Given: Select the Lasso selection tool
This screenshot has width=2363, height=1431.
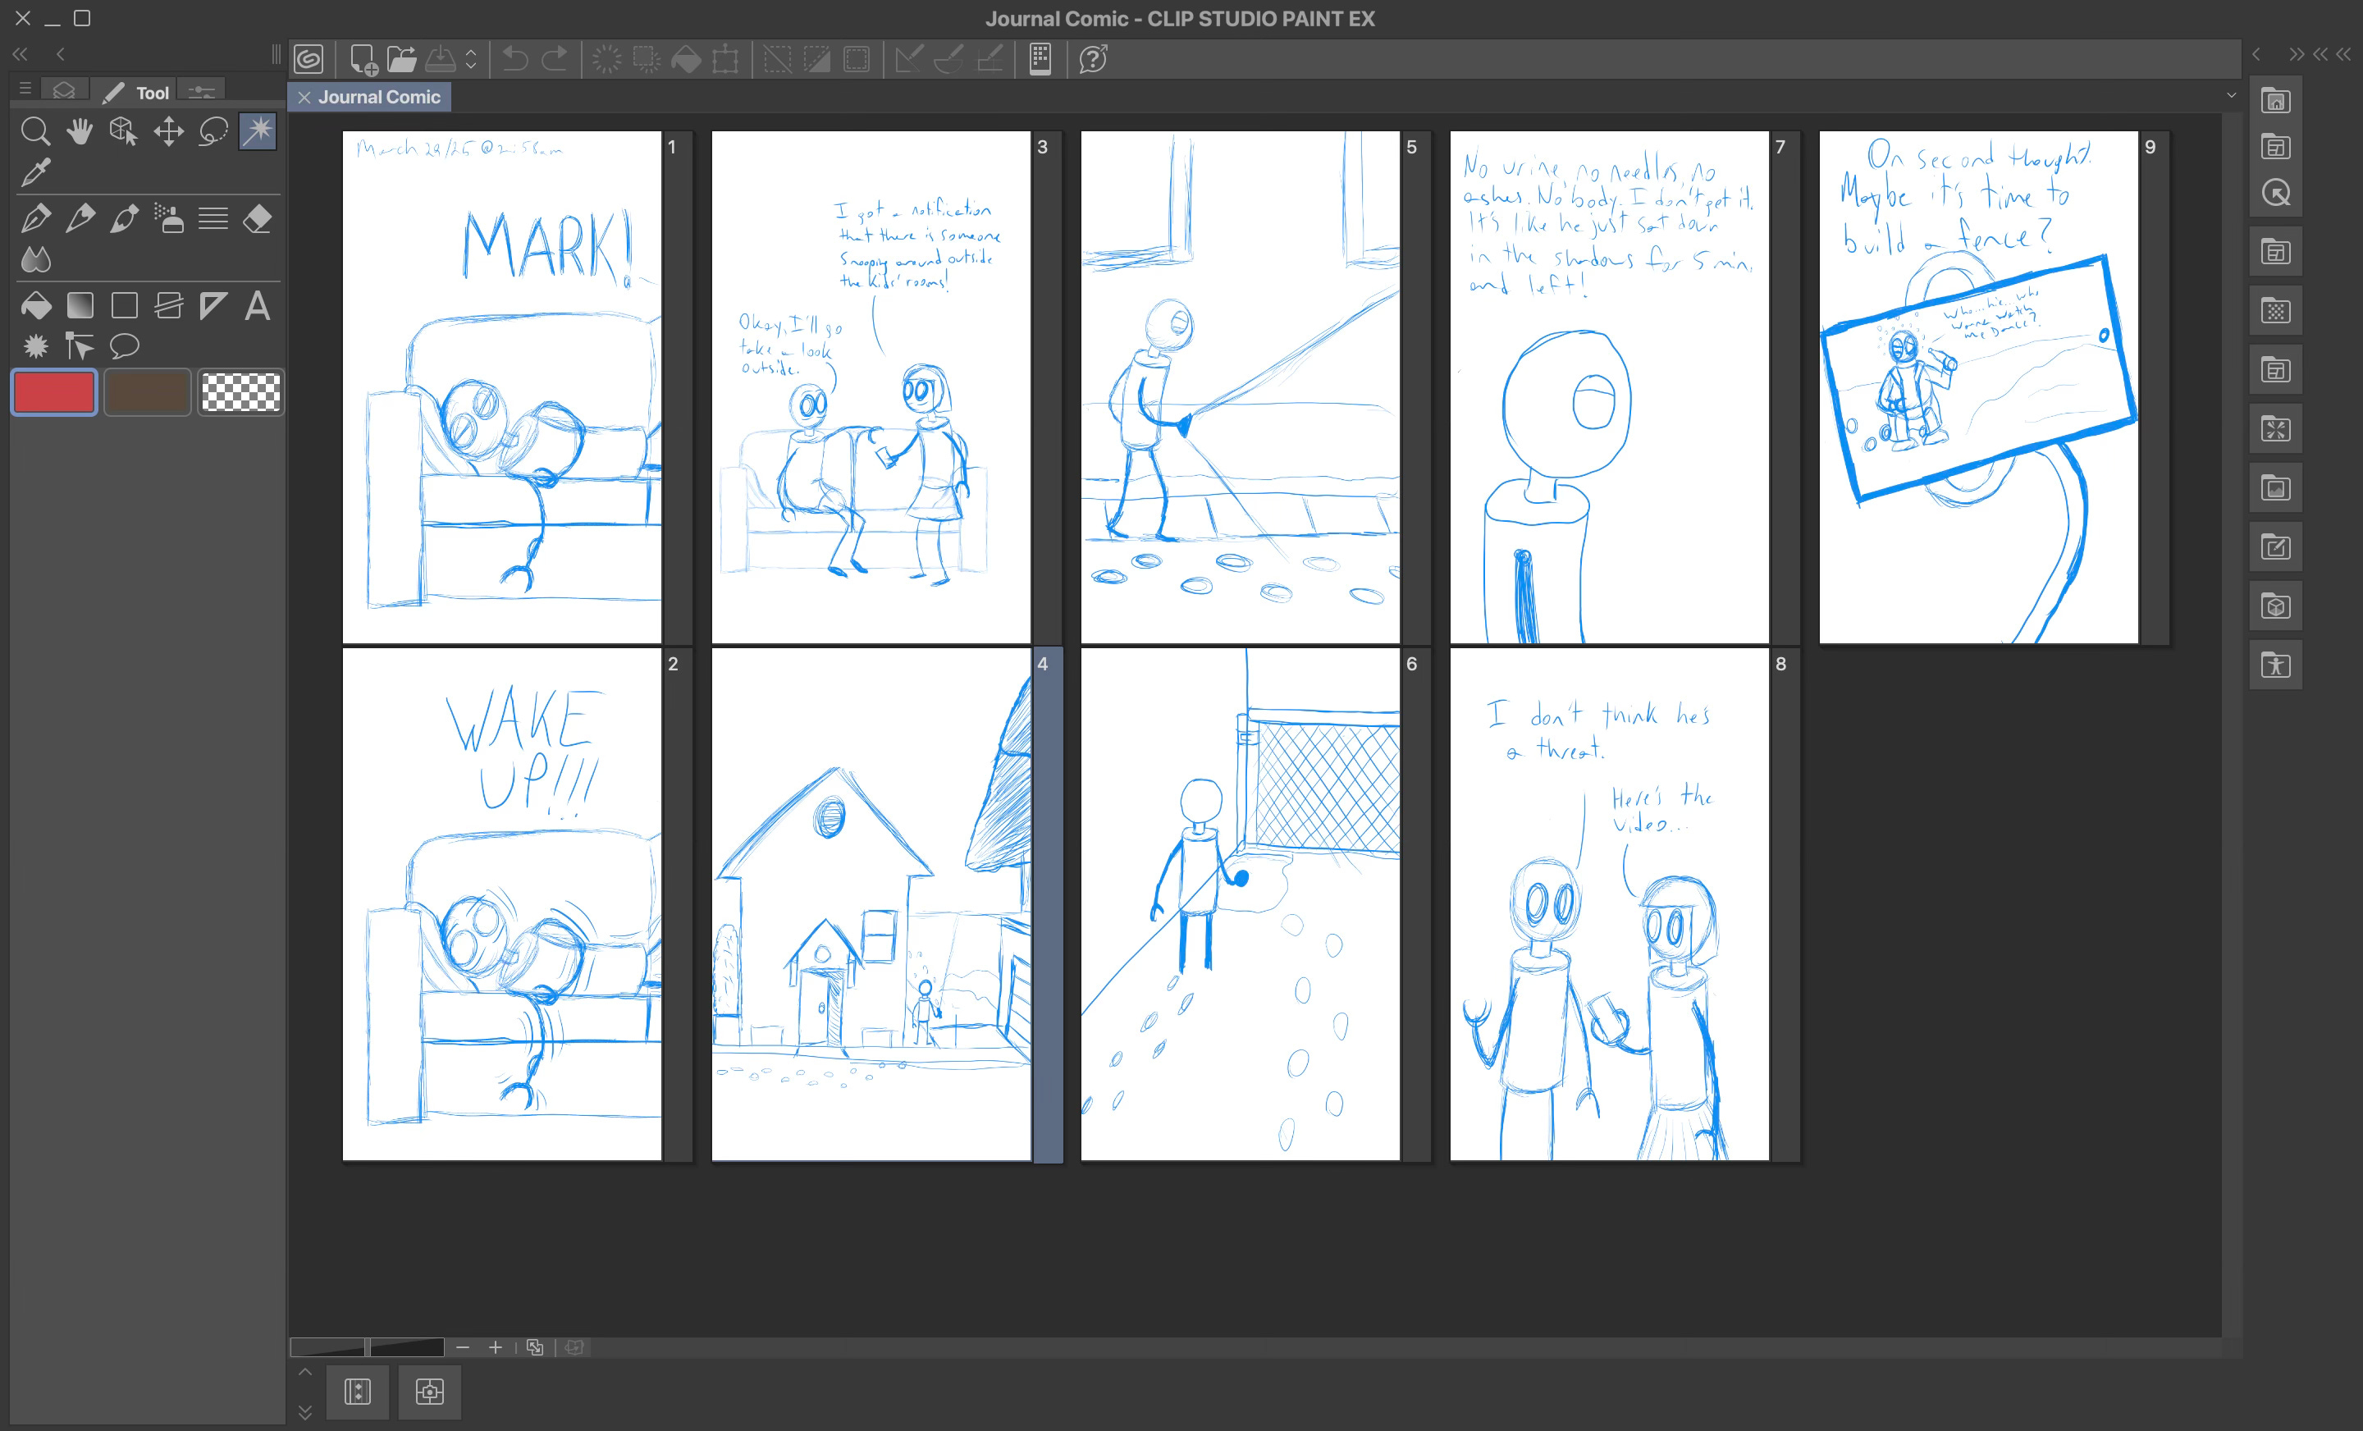Looking at the screenshot, I should pyautogui.click(x=213, y=130).
